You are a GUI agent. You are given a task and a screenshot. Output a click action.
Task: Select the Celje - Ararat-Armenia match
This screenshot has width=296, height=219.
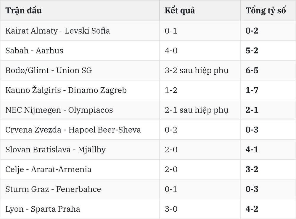point(48,169)
